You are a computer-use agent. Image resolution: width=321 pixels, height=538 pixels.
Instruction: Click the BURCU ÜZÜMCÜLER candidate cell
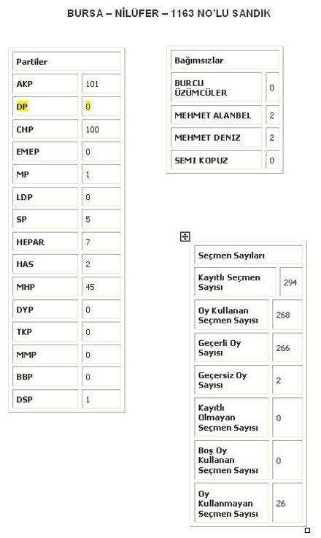(x=217, y=88)
